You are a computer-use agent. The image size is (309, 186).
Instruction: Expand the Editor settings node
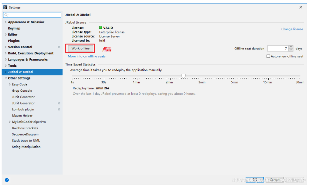6,35
